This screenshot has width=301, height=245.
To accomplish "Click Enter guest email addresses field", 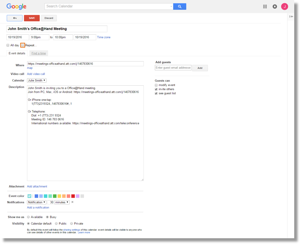I will (173, 68).
